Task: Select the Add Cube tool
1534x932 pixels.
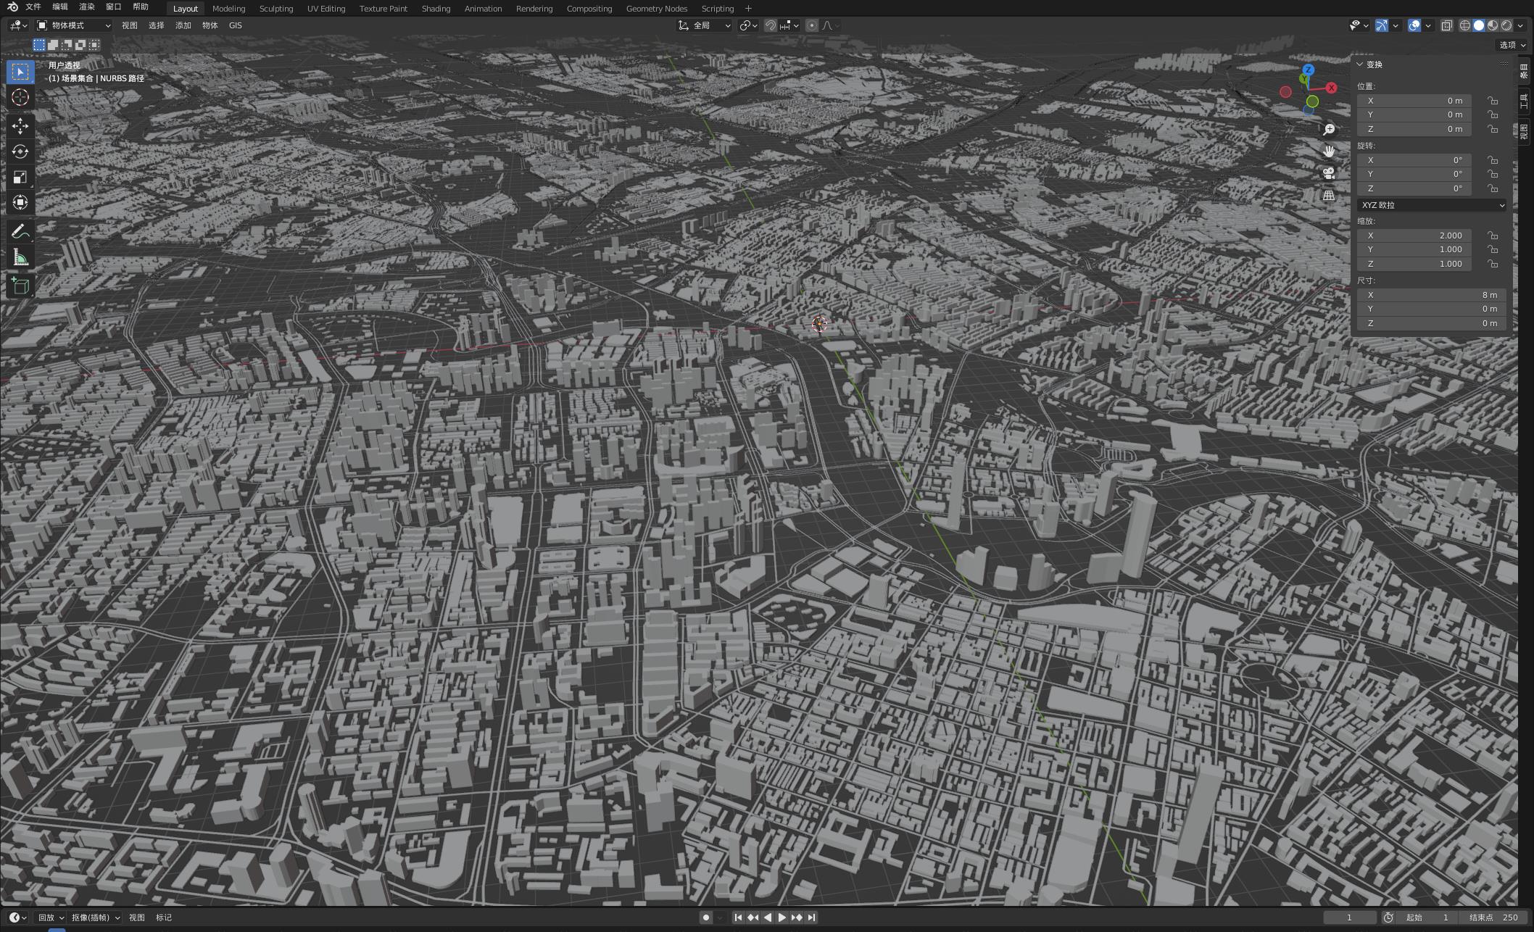Action: pyautogui.click(x=20, y=286)
